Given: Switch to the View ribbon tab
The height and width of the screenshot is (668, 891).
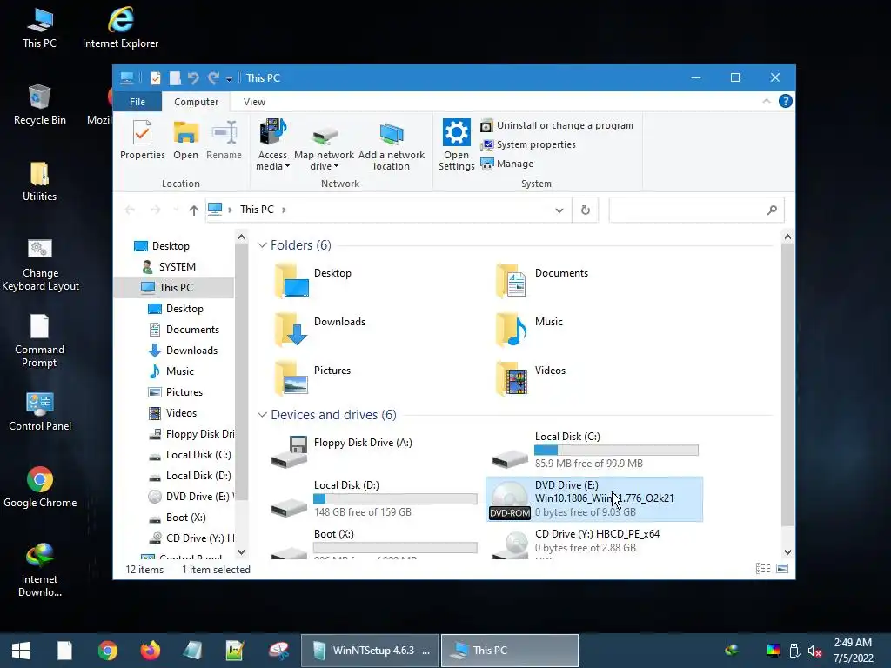Looking at the screenshot, I should [254, 102].
